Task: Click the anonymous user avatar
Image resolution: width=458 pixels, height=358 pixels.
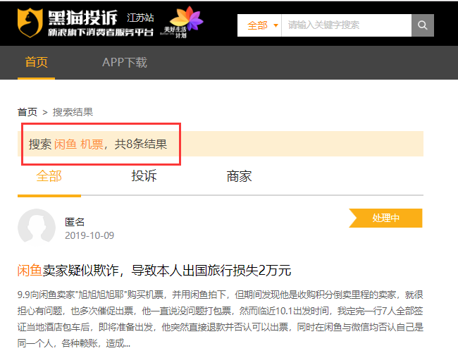Action: click(37, 226)
